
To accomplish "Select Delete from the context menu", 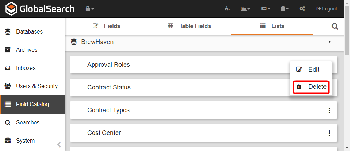I will pos(311,87).
